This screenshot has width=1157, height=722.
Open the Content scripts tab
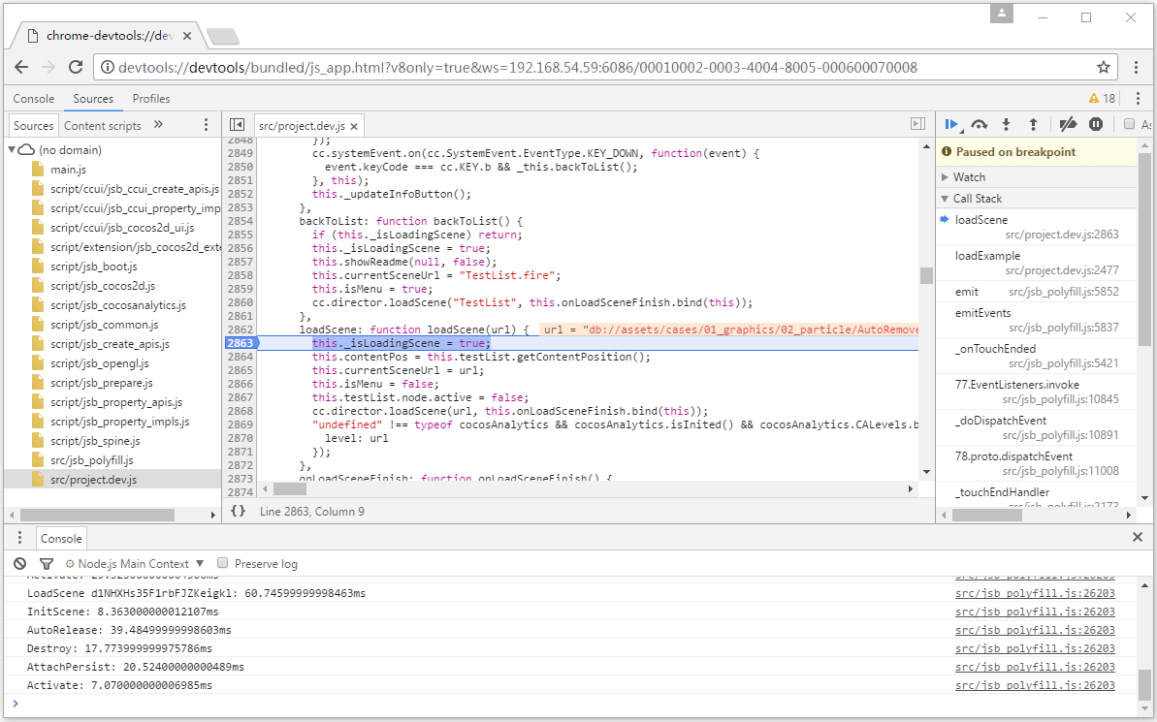(102, 125)
